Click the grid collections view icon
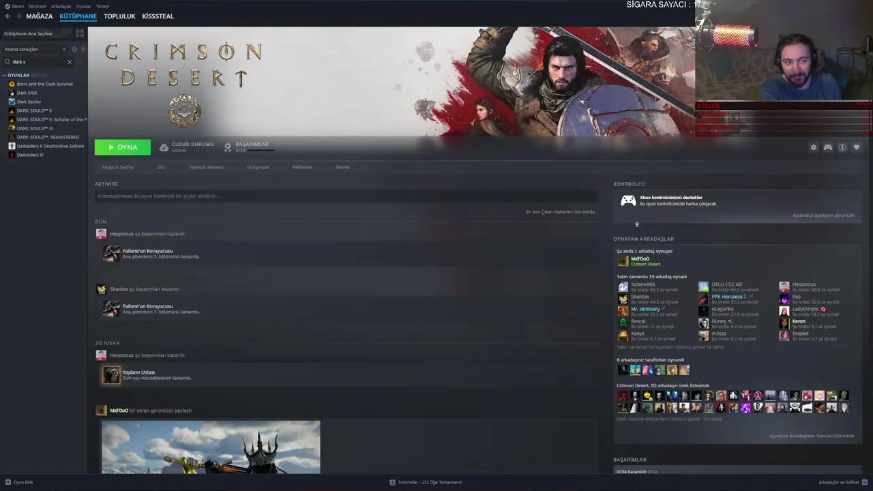The width and height of the screenshot is (873, 491). pos(80,33)
